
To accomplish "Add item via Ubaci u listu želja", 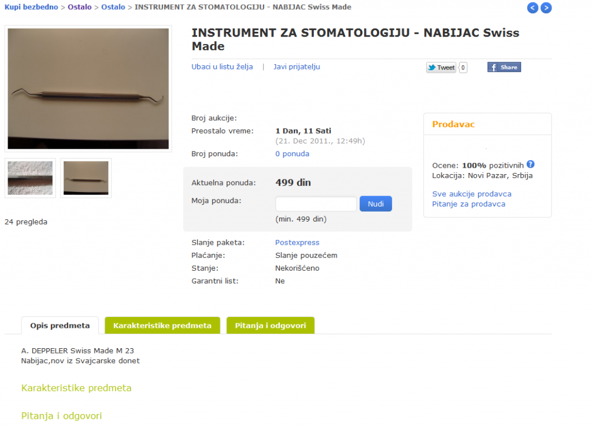I will point(222,67).
